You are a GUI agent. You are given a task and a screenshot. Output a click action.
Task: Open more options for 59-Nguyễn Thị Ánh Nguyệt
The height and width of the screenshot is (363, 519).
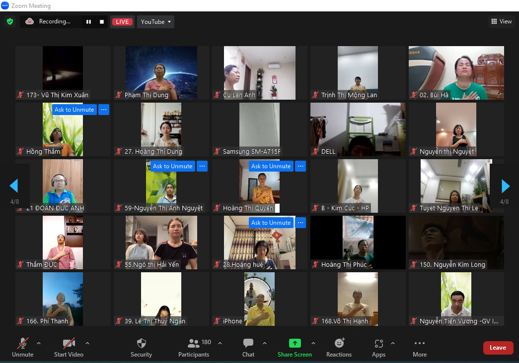[x=202, y=166]
